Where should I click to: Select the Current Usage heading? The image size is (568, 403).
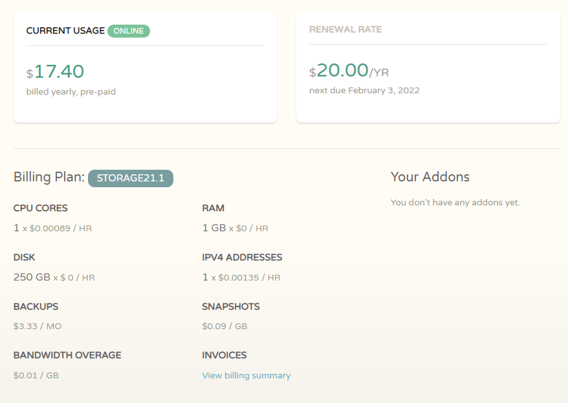65,30
